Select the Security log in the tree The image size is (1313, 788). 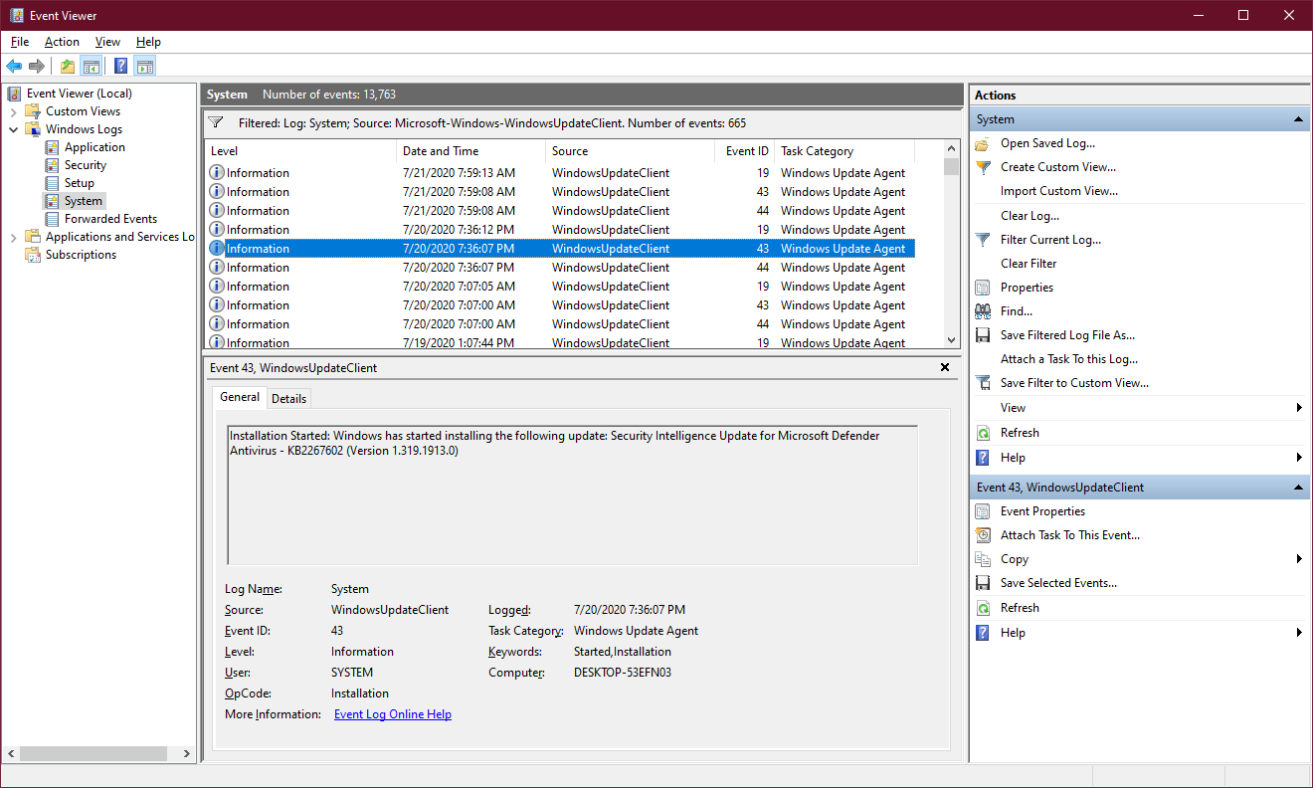[85, 165]
